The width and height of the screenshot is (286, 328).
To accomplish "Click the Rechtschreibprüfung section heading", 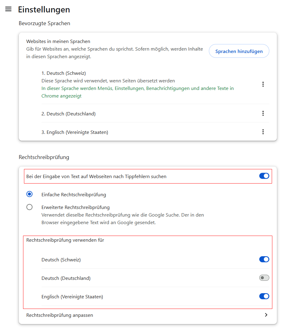I will pyautogui.click(x=44, y=157).
